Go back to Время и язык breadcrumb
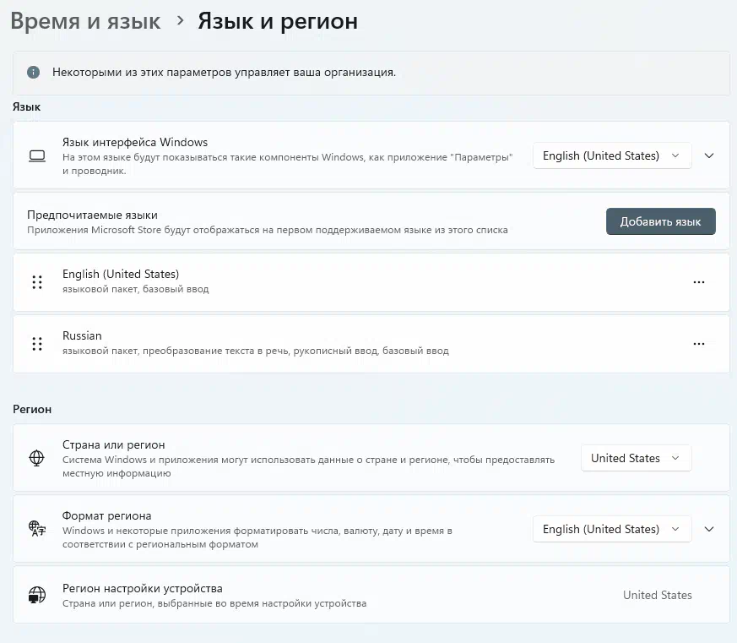737x643 pixels. pyautogui.click(x=85, y=21)
